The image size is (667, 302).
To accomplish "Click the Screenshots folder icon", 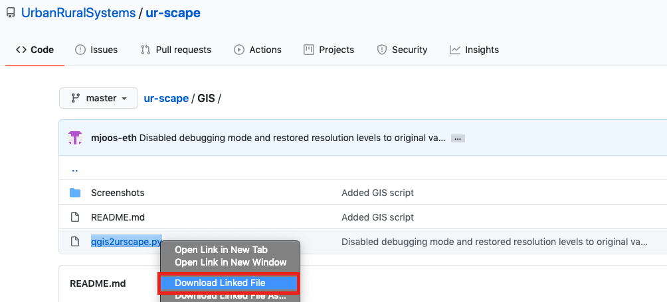I will 75,193.
